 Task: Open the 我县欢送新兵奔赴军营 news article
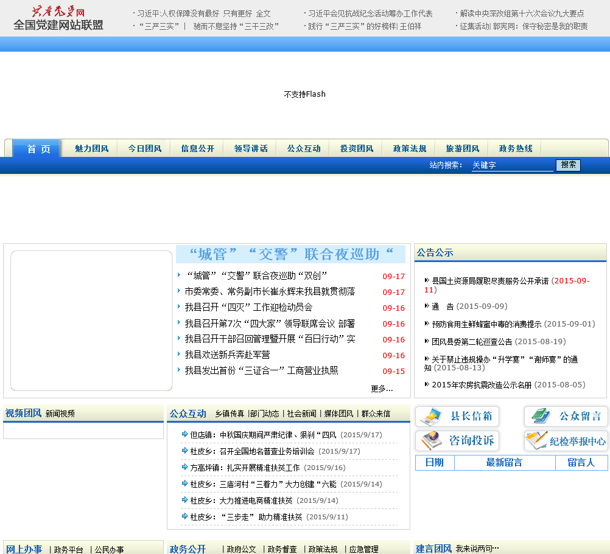pyautogui.click(x=227, y=355)
